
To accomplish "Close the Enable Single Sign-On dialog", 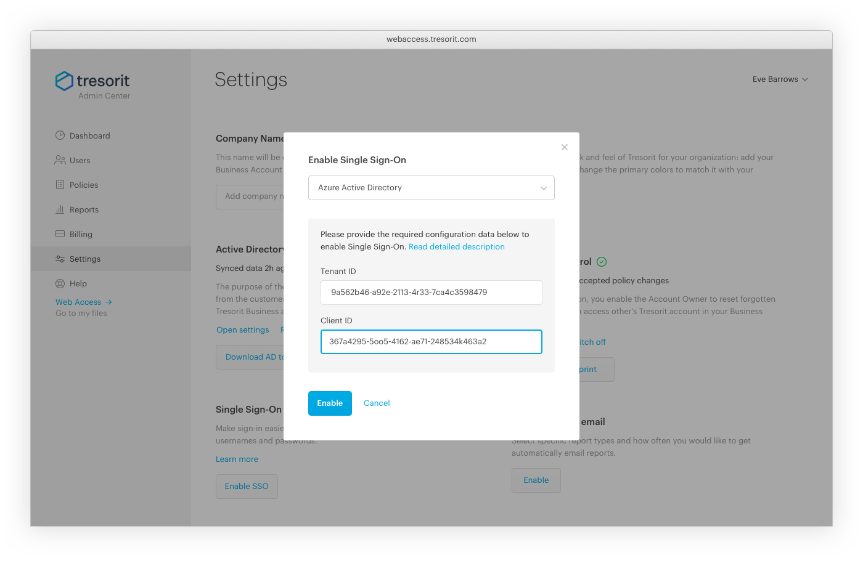I will coord(565,147).
